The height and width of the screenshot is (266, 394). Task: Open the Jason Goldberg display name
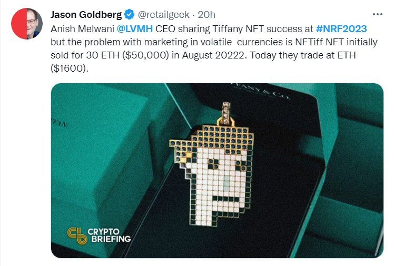pos(86,15)
